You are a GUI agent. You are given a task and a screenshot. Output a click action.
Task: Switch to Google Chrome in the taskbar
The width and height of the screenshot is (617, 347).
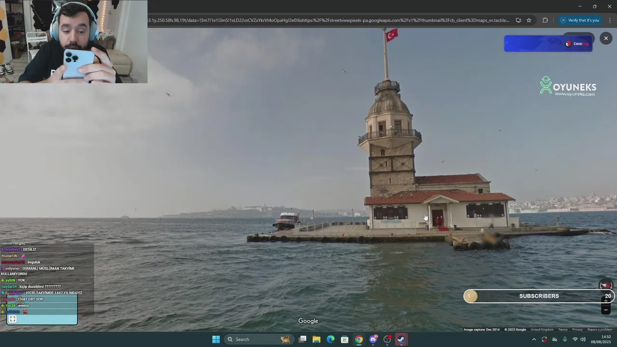point(359,339)
